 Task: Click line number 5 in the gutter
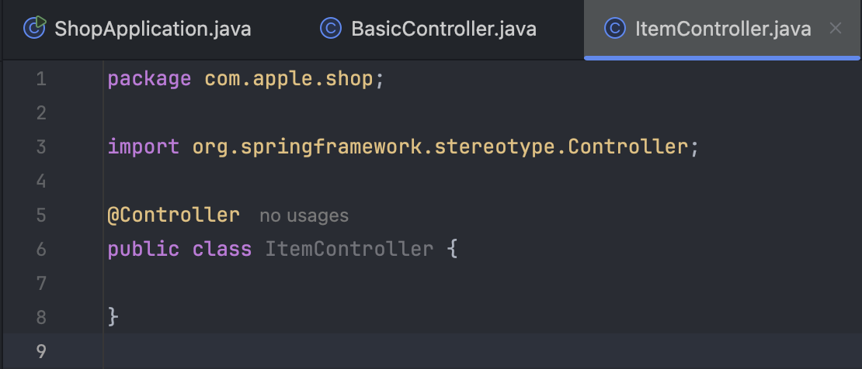[x=41, y=215]
